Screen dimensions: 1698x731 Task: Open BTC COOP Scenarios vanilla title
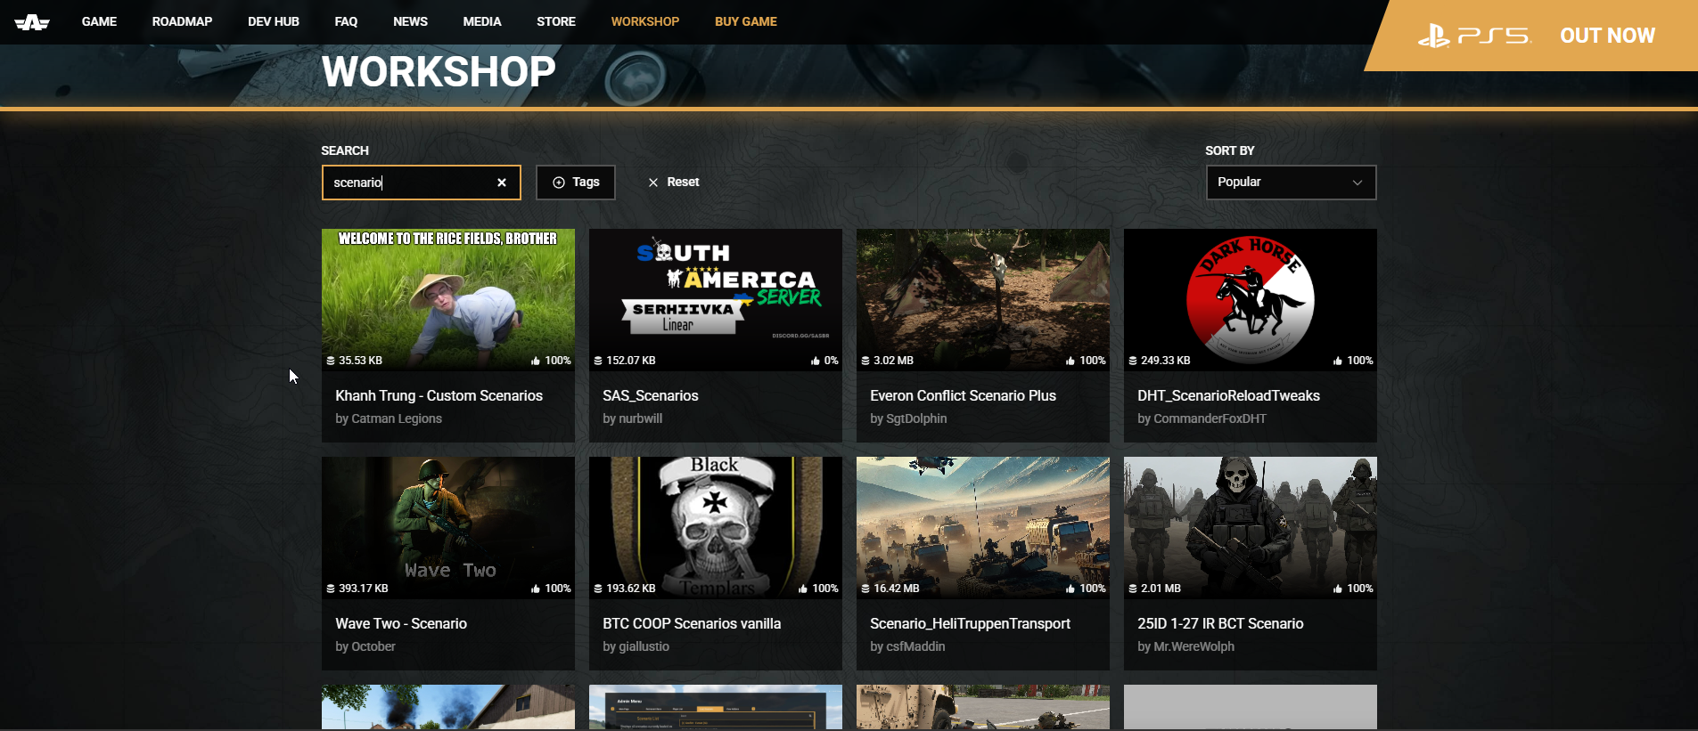click(692, 624)
